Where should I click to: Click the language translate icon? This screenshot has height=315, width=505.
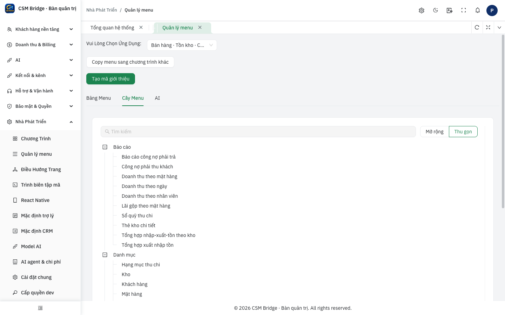450,10
